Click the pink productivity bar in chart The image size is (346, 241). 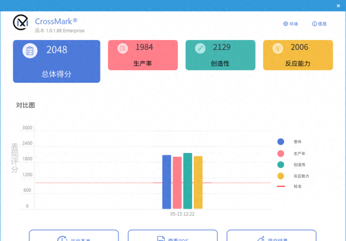pyautogui.click(x=177, y=183)
